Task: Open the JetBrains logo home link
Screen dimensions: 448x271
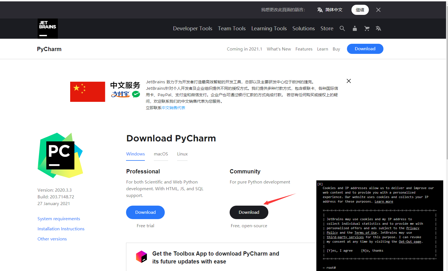Action: point(48,29)
